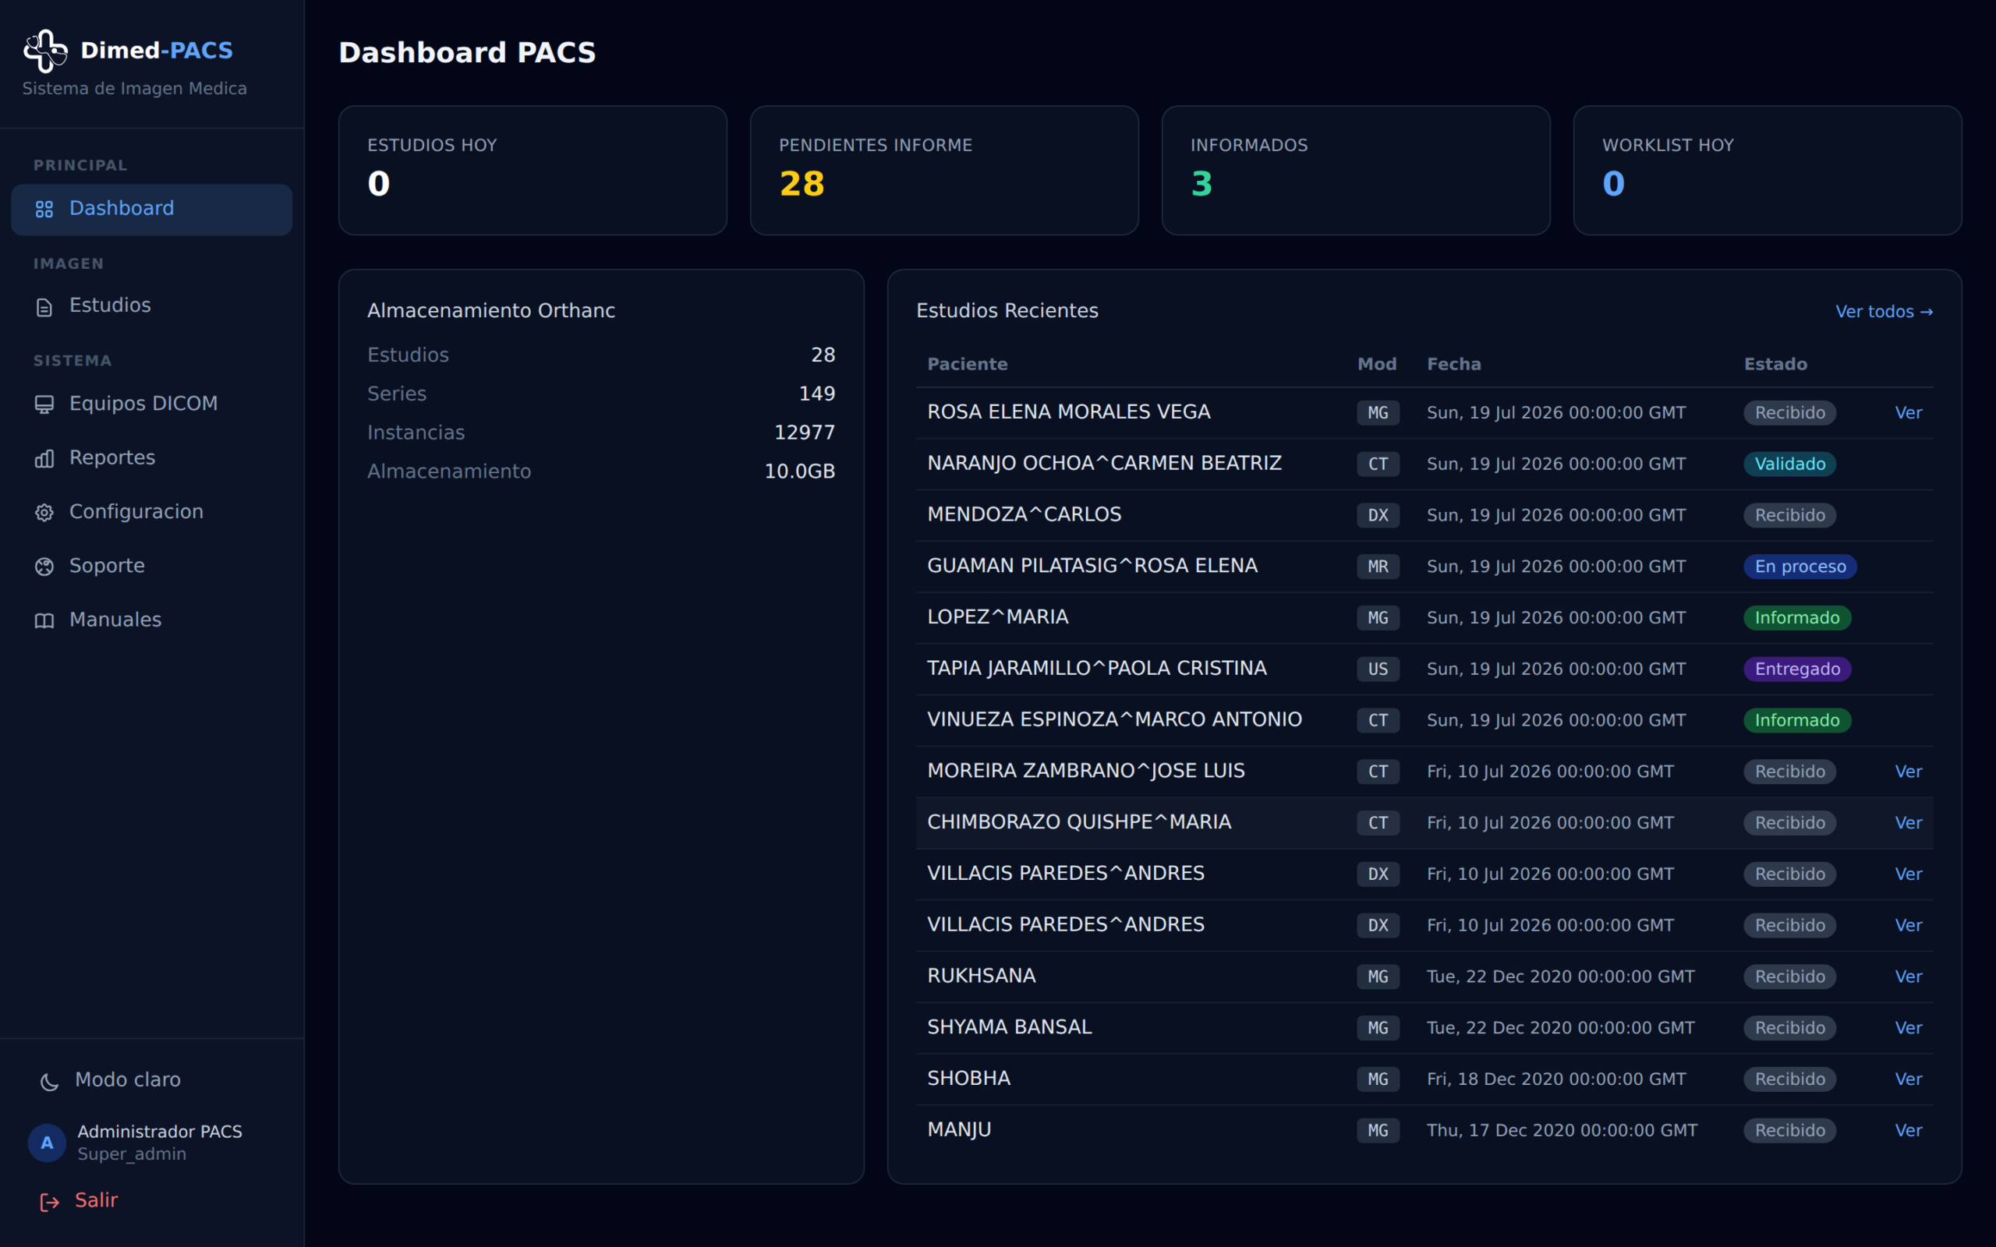1996x1247 pixels.
Task: Select patient LOPEZ^MARIA
Action: click(997, 617)
